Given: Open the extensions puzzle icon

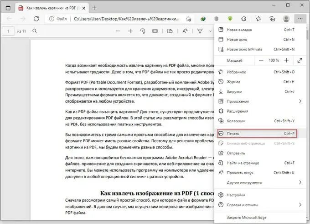Looking at the screenshot, I should pos(243,19).
